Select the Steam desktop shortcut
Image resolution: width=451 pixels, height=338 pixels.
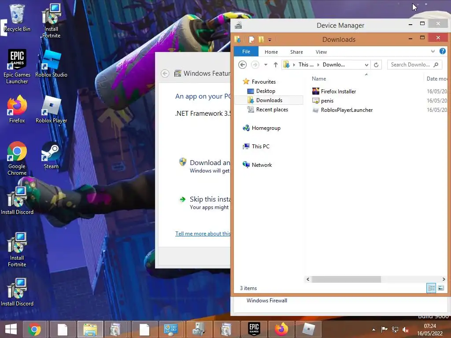(x=51, y=155)
